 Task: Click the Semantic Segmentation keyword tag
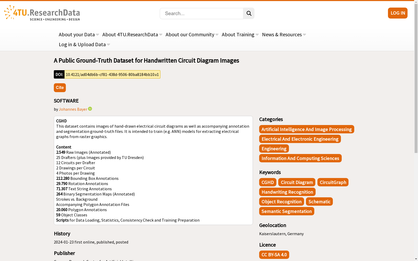point(287,211)
